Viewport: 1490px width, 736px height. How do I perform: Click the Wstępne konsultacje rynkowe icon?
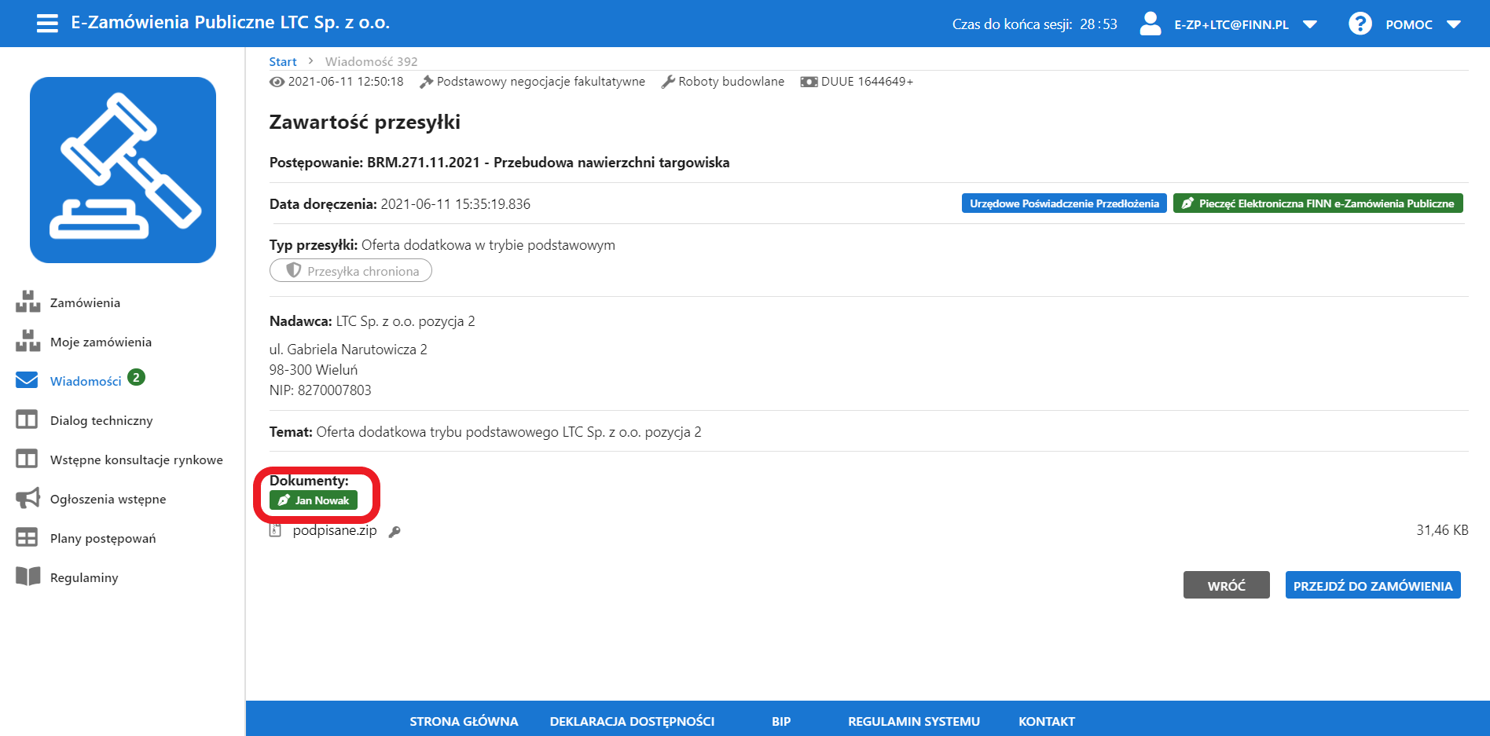[x=27, y=459]
